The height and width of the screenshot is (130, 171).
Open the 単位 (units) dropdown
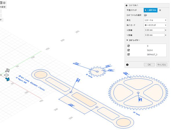(x=155, y=20)
